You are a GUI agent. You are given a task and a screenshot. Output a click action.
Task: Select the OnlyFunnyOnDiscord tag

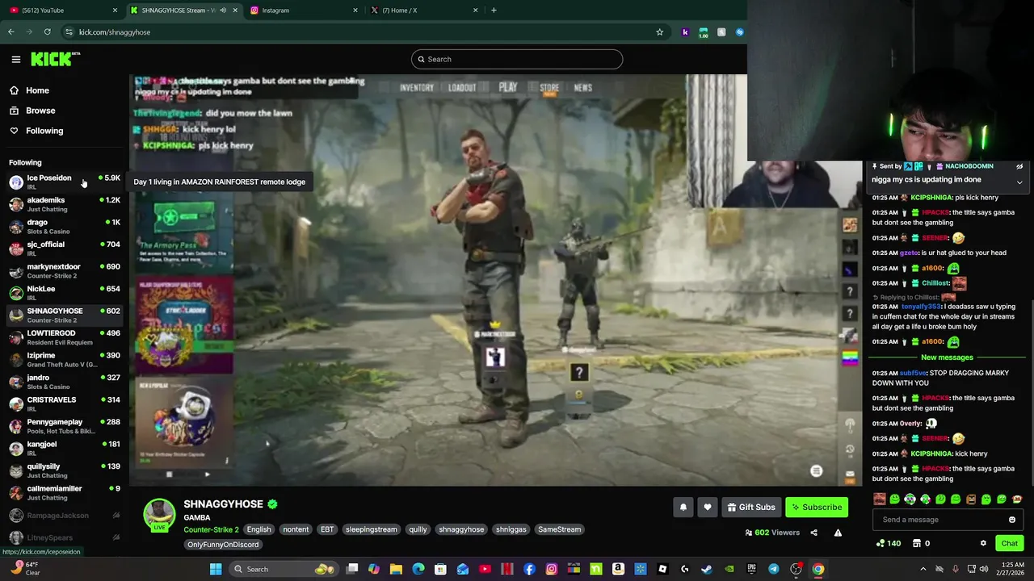pyautogui.click(x=223, y=545)
